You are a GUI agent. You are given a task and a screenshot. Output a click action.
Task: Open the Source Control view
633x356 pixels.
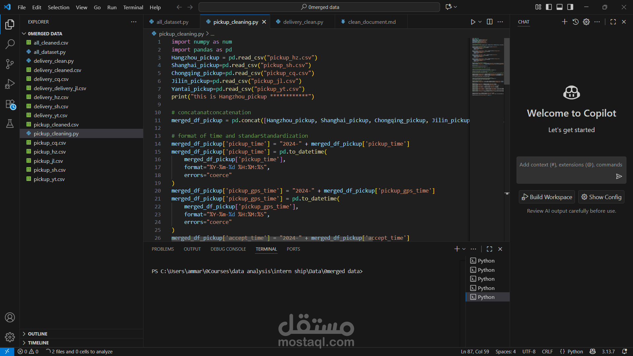[x=10, y=64]
